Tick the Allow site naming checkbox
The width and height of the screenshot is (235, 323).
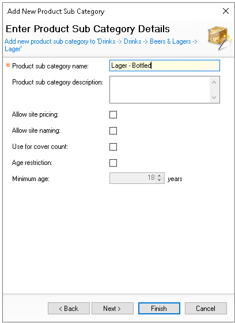113,131
